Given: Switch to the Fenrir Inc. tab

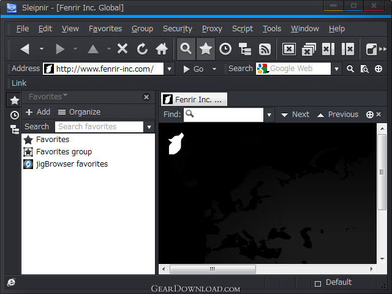Looking at the screenshot, I should [194, 99].
